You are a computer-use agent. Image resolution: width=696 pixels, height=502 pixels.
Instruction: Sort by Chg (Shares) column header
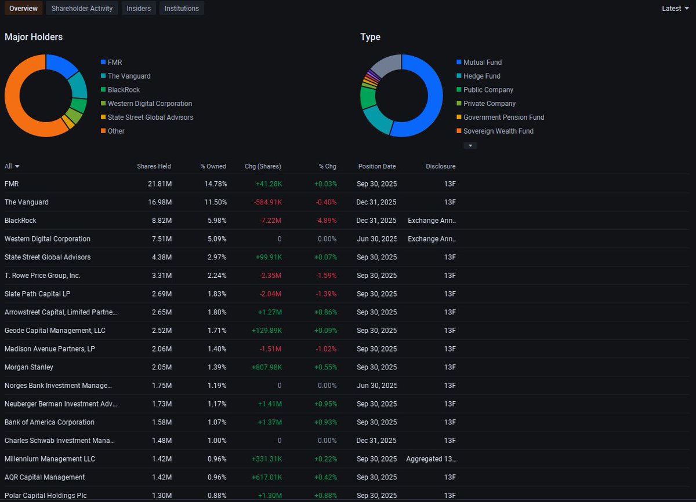click(x=263, y=166)
